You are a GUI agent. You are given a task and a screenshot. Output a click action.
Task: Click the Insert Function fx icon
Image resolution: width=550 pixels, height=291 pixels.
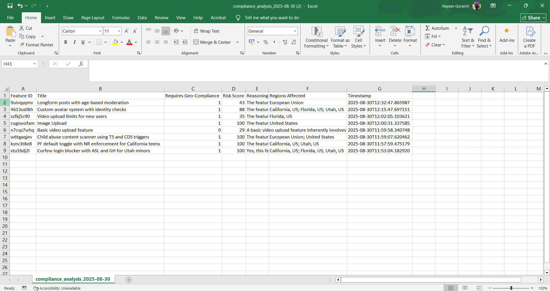tap(81, 64)
